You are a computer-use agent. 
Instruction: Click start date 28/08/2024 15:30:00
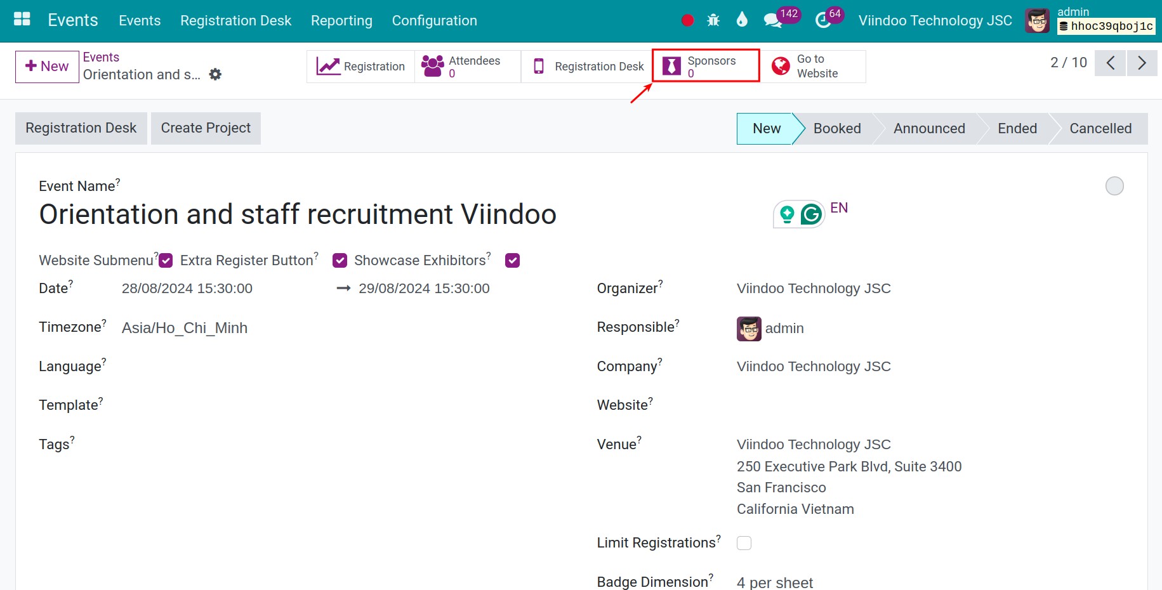coord(187,289)
